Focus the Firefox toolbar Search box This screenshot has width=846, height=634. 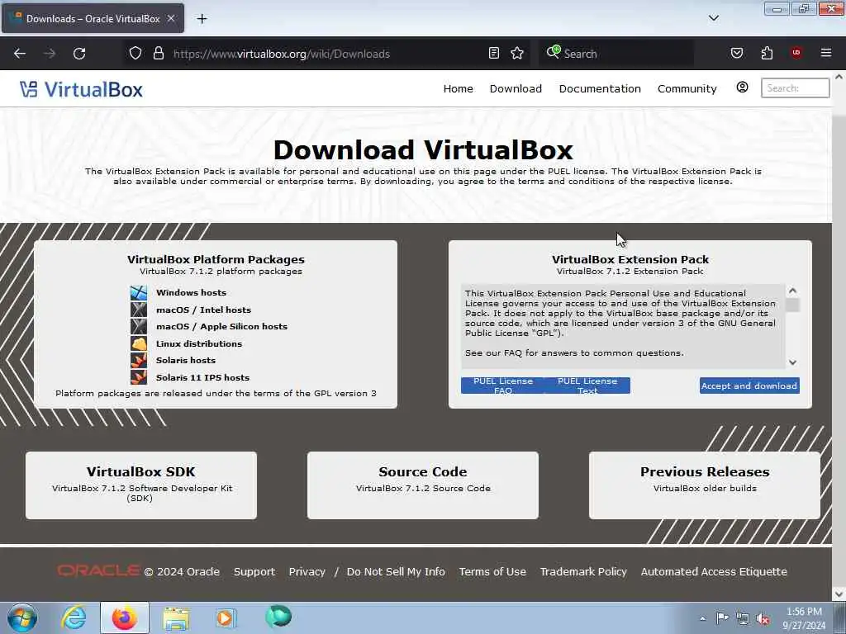(x=615, y=54)
